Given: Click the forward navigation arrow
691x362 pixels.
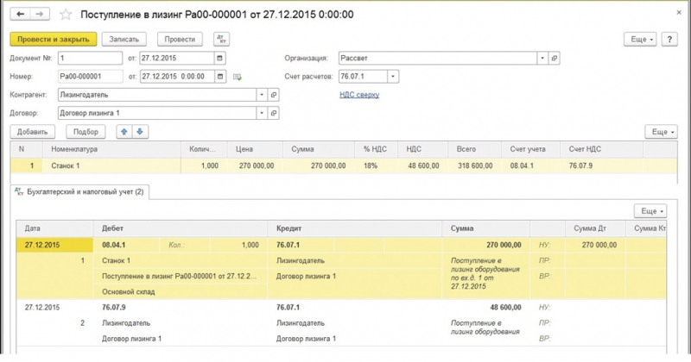Looking at the screenshot, I should pyautogui.click(x=40, y=15).
